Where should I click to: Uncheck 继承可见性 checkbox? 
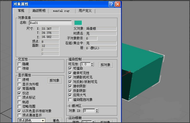70,73
